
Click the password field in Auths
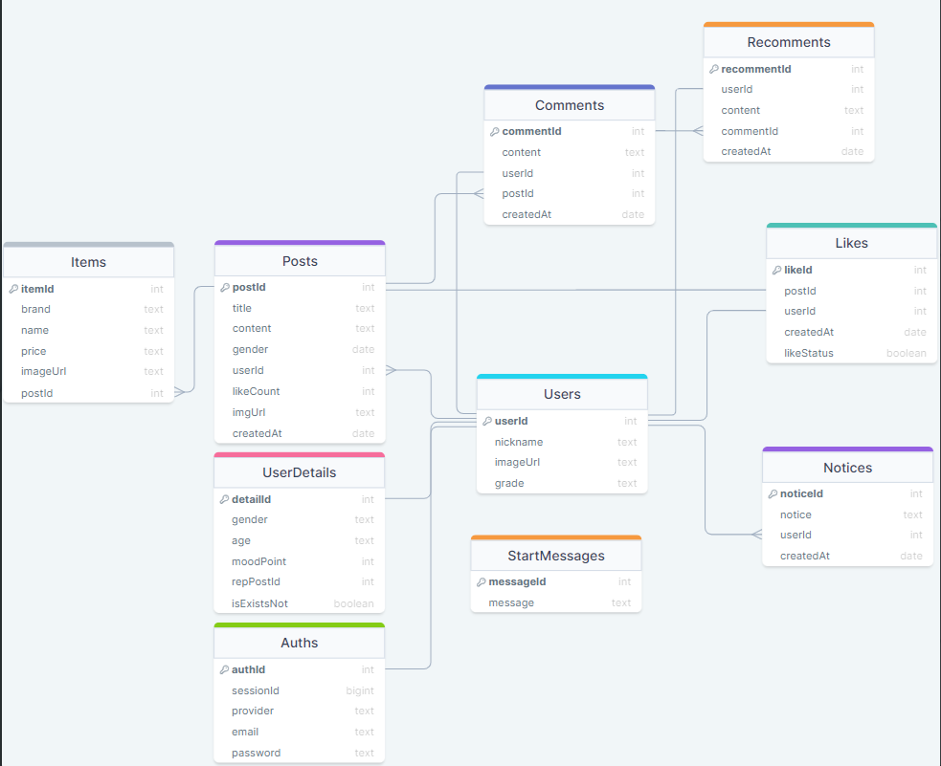[x=300, y=753]
